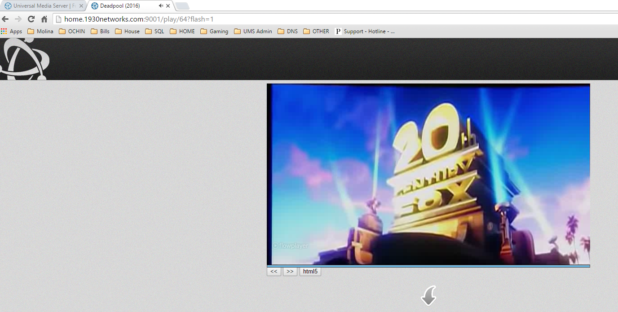Click the flowplayer logo in the video
The width and height of the screenshot is (618, 312).
[x=291, y=246]
